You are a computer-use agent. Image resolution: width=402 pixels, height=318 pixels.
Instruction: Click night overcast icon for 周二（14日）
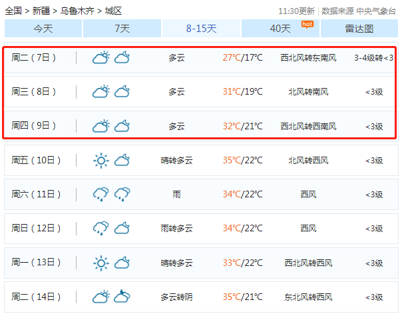[x=122, y=296]
